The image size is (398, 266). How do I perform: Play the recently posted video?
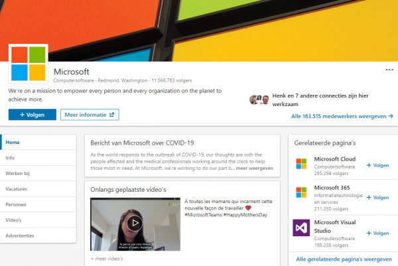pyautogui.click(x=135, y=223)
